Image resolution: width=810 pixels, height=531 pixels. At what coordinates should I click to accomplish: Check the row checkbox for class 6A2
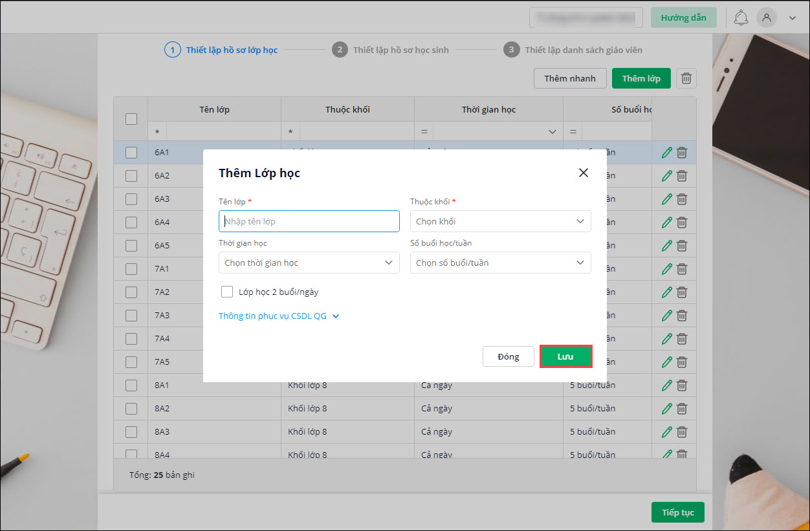(x=131, y=176)
